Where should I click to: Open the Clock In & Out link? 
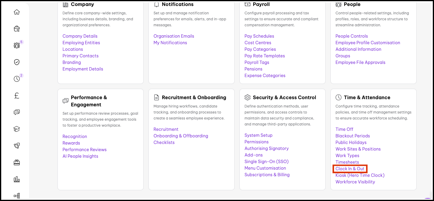(350, 169)
